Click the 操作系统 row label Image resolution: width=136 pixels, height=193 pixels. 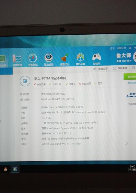(x=25, y=99)
